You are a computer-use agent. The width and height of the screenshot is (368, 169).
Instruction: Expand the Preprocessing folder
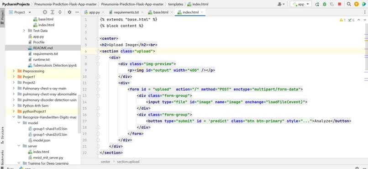coord(14,71)
